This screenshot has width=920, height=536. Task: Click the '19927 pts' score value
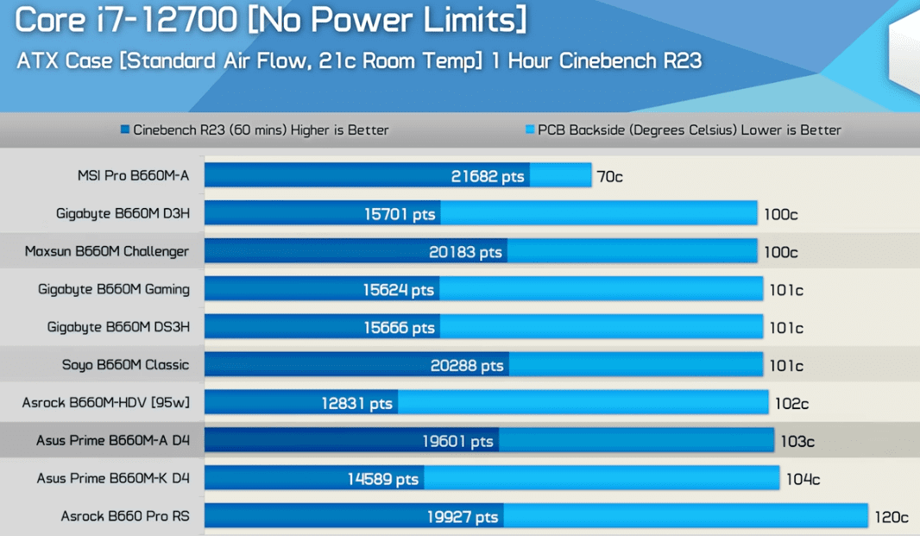463,517
